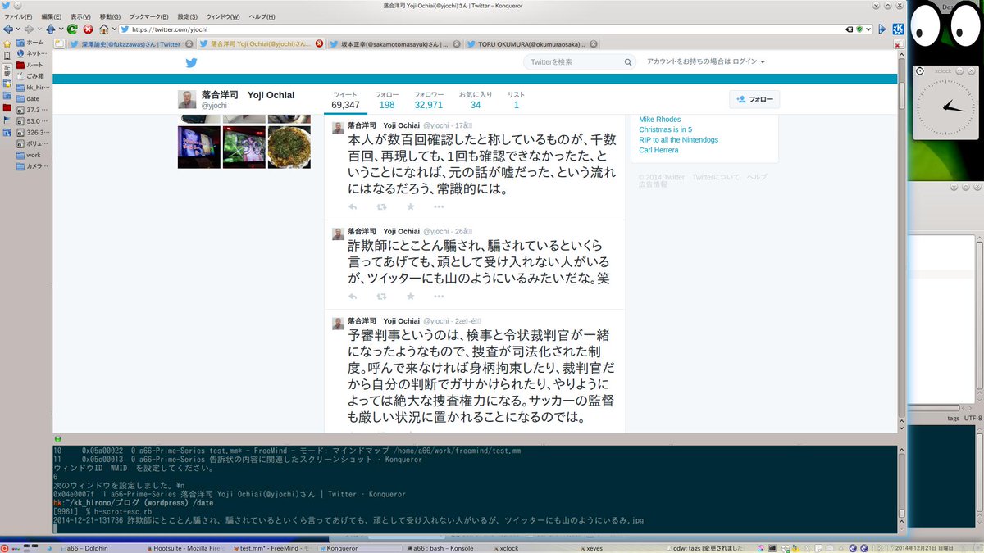The width and height of the screenshot is (984, 553).
Task: Open 設定(S) menu
Action: click(x=188, y=16)
